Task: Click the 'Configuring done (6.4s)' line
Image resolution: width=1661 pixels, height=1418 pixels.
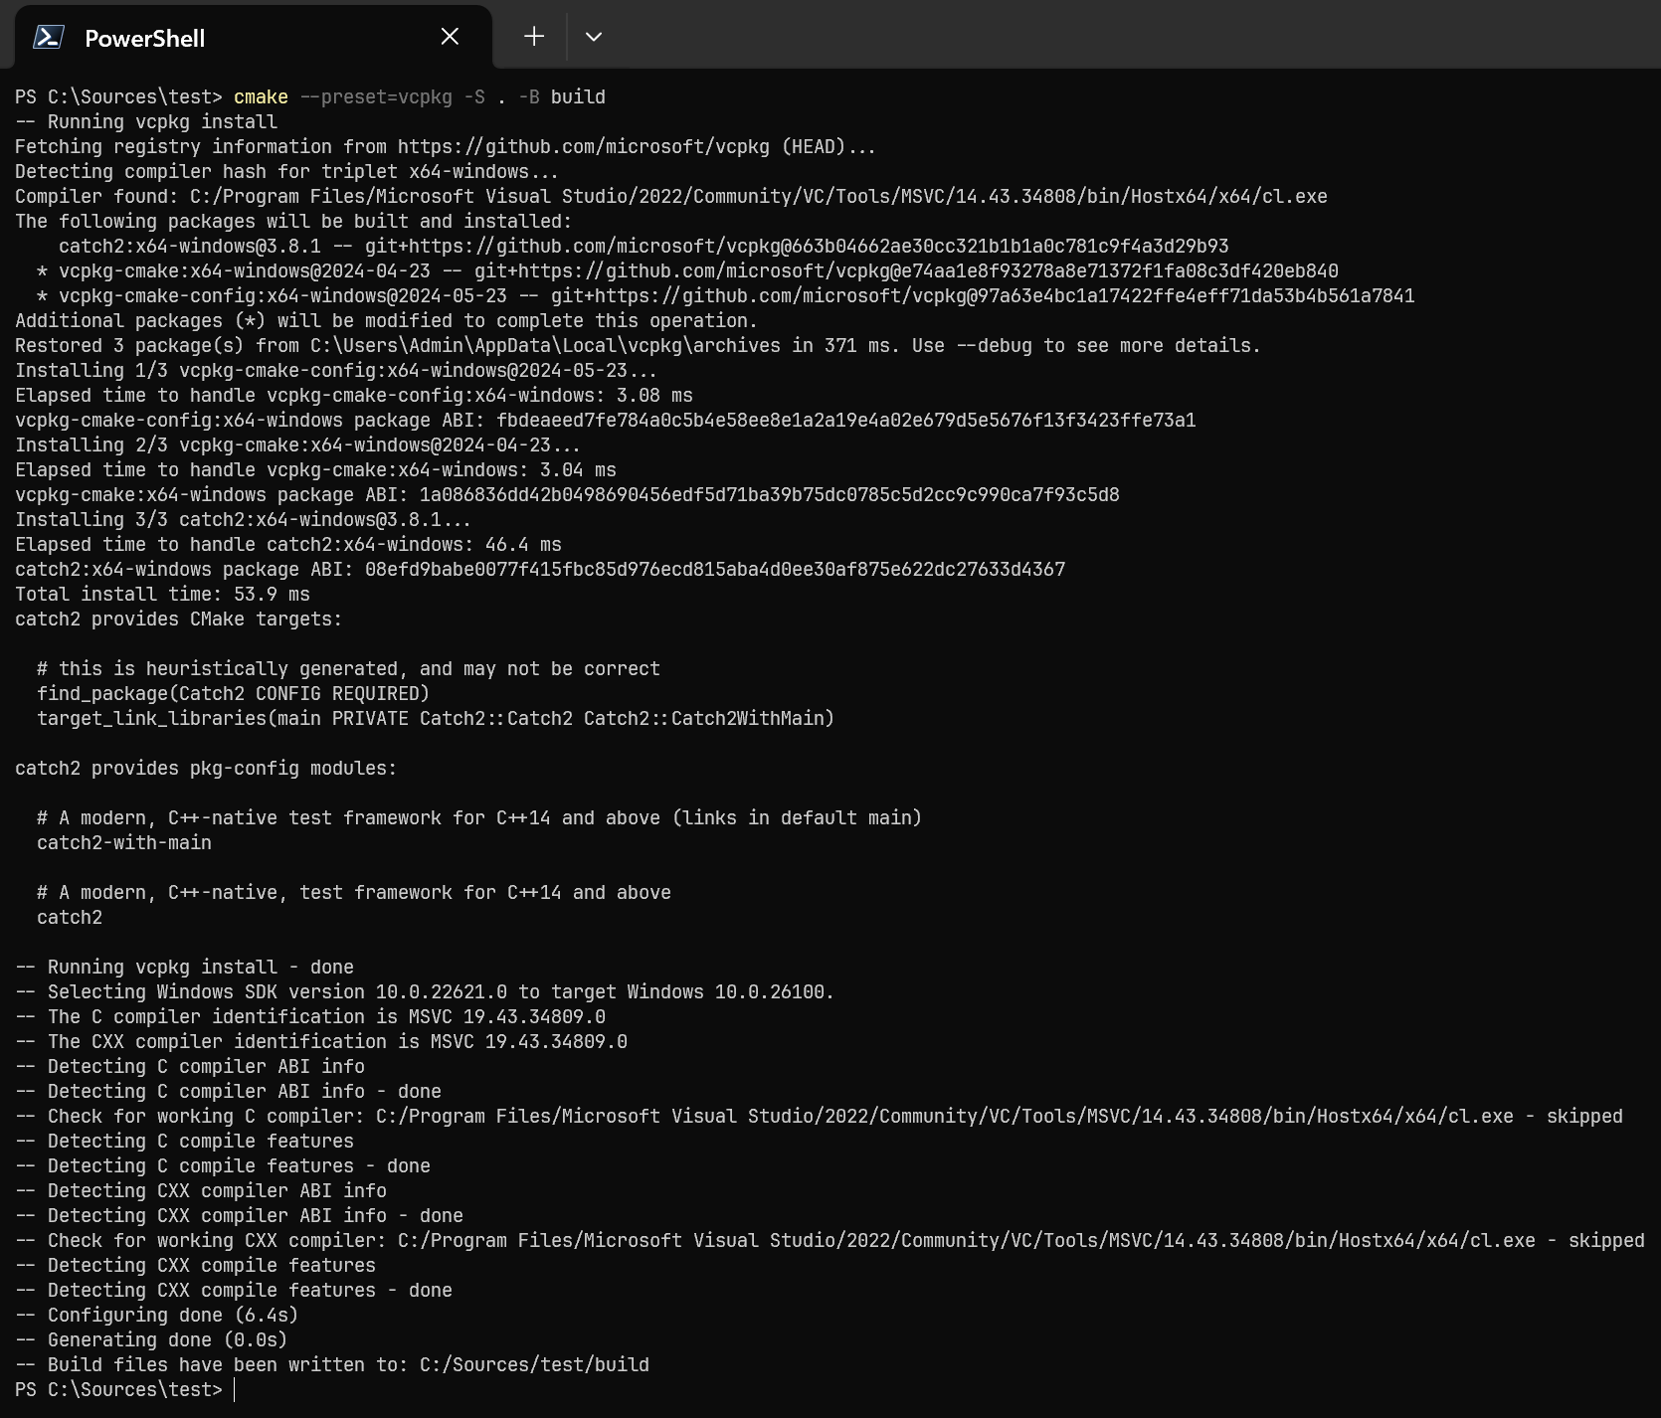Action: 156,1316
